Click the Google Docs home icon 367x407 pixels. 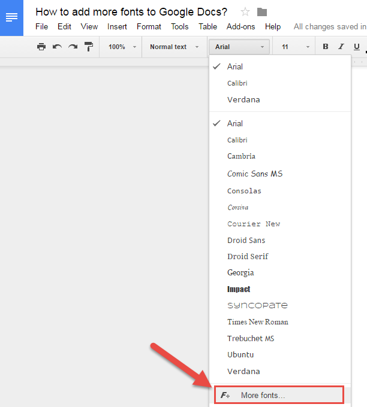[x=11, y=17]
